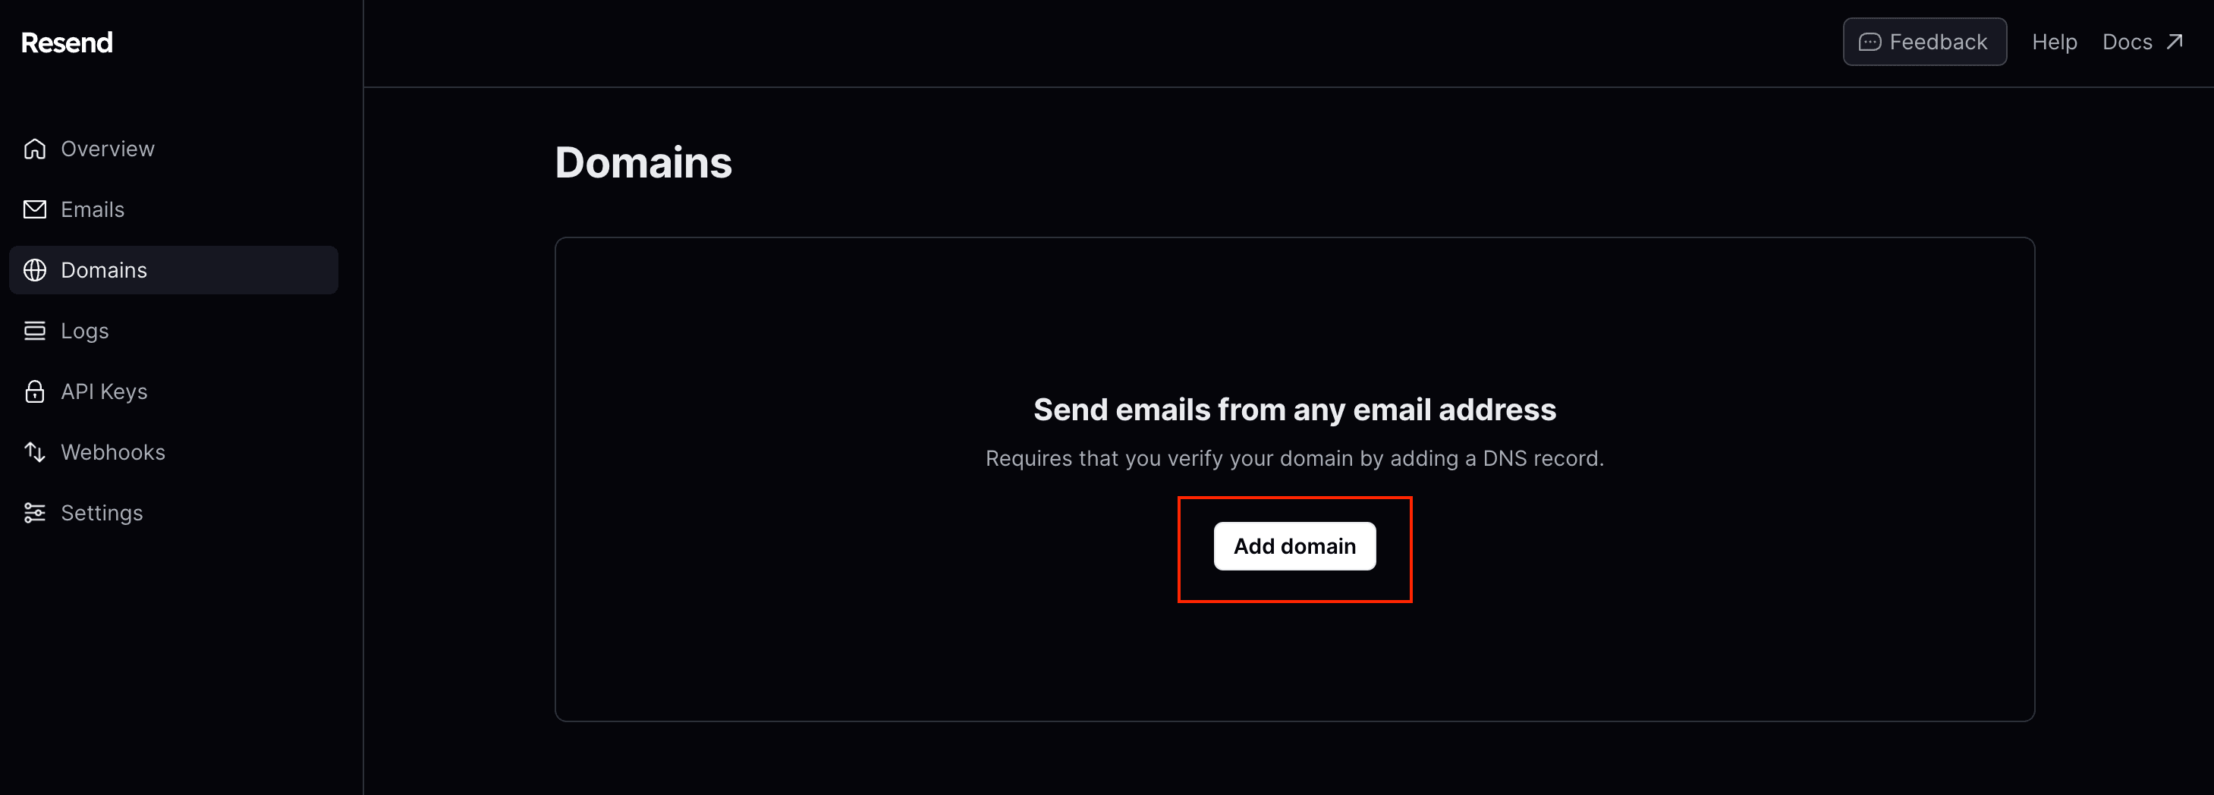Click the speech bubble icon in Feedback

click(1870, 42)
